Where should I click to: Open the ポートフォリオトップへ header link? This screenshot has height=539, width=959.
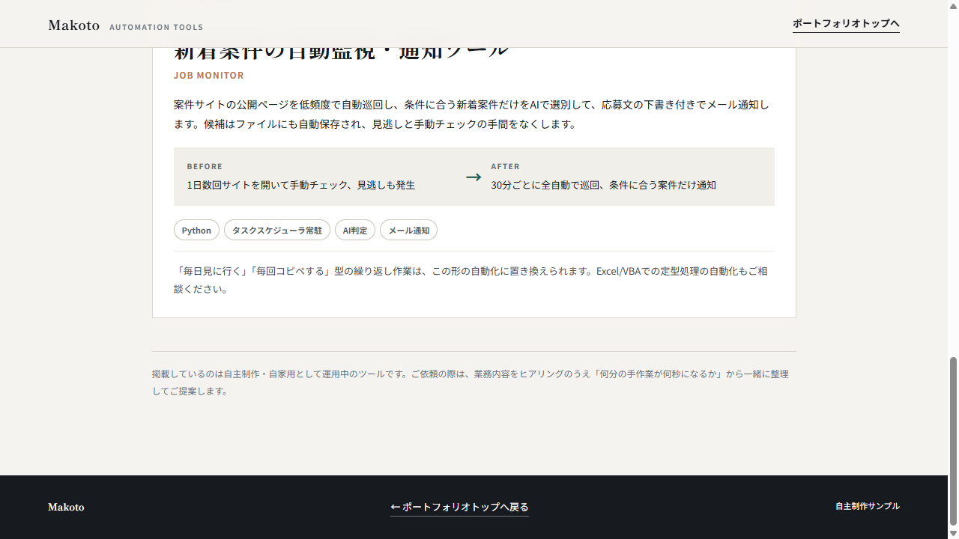click(846, 24)
